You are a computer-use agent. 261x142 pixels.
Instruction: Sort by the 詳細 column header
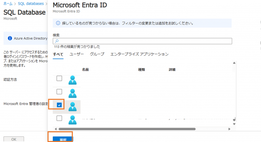pyautogui.click(x=172, y=70)
